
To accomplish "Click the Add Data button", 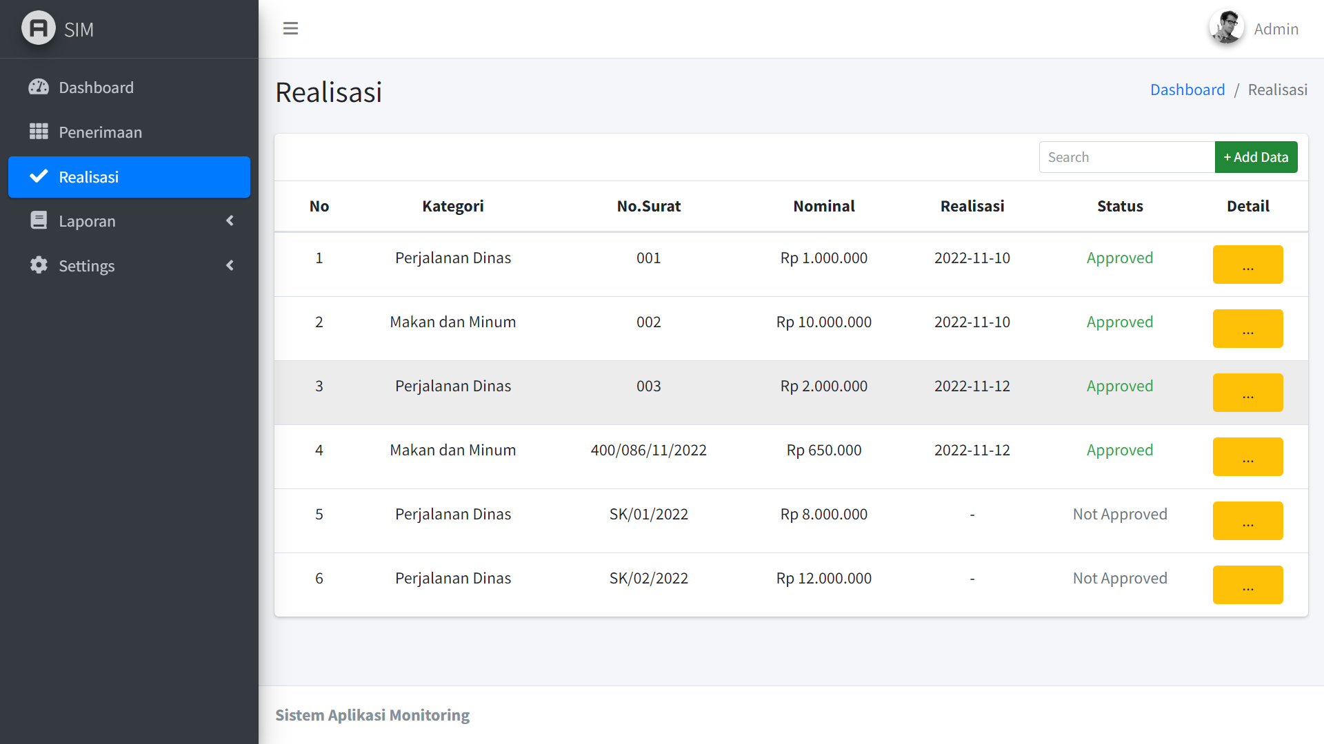I will tap(1256, 157).
